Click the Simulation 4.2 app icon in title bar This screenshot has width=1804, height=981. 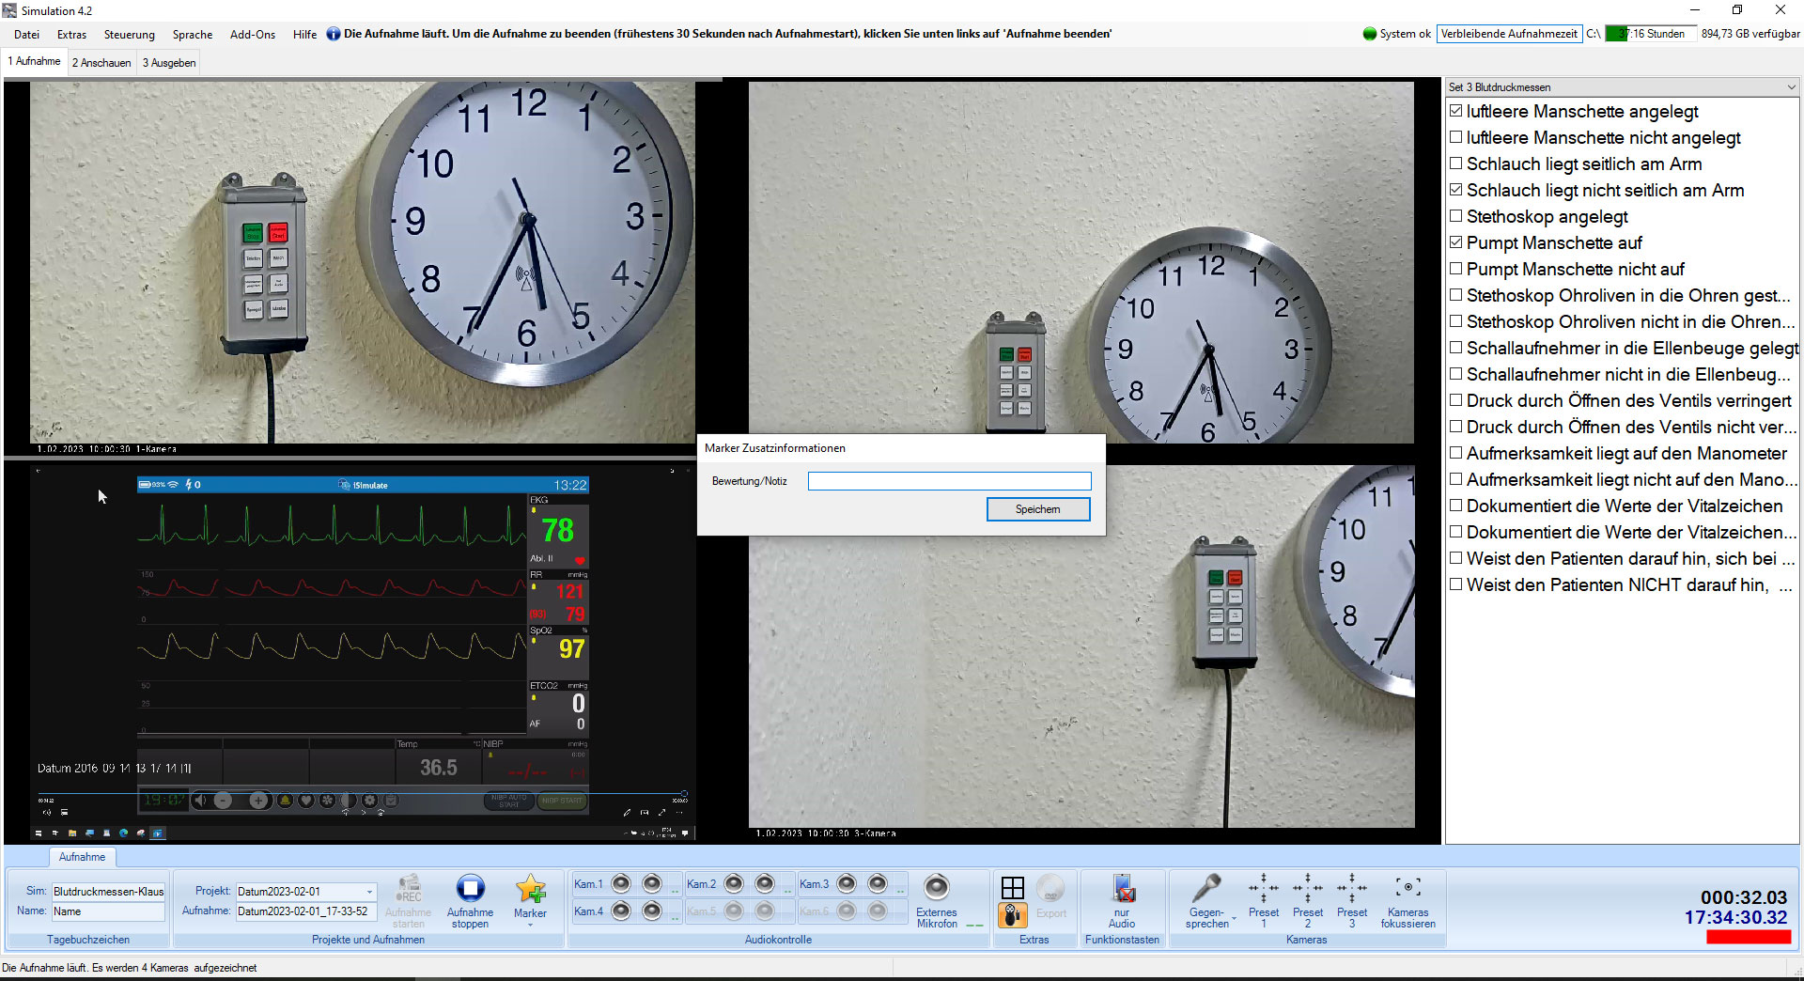10,10
